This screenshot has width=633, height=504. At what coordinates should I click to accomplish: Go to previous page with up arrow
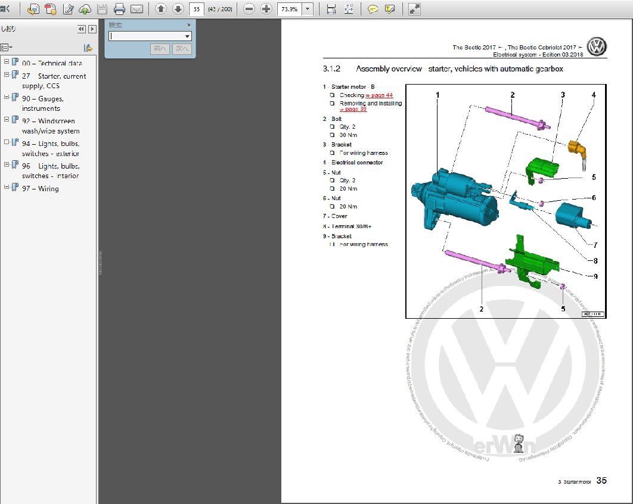point(161,9)
